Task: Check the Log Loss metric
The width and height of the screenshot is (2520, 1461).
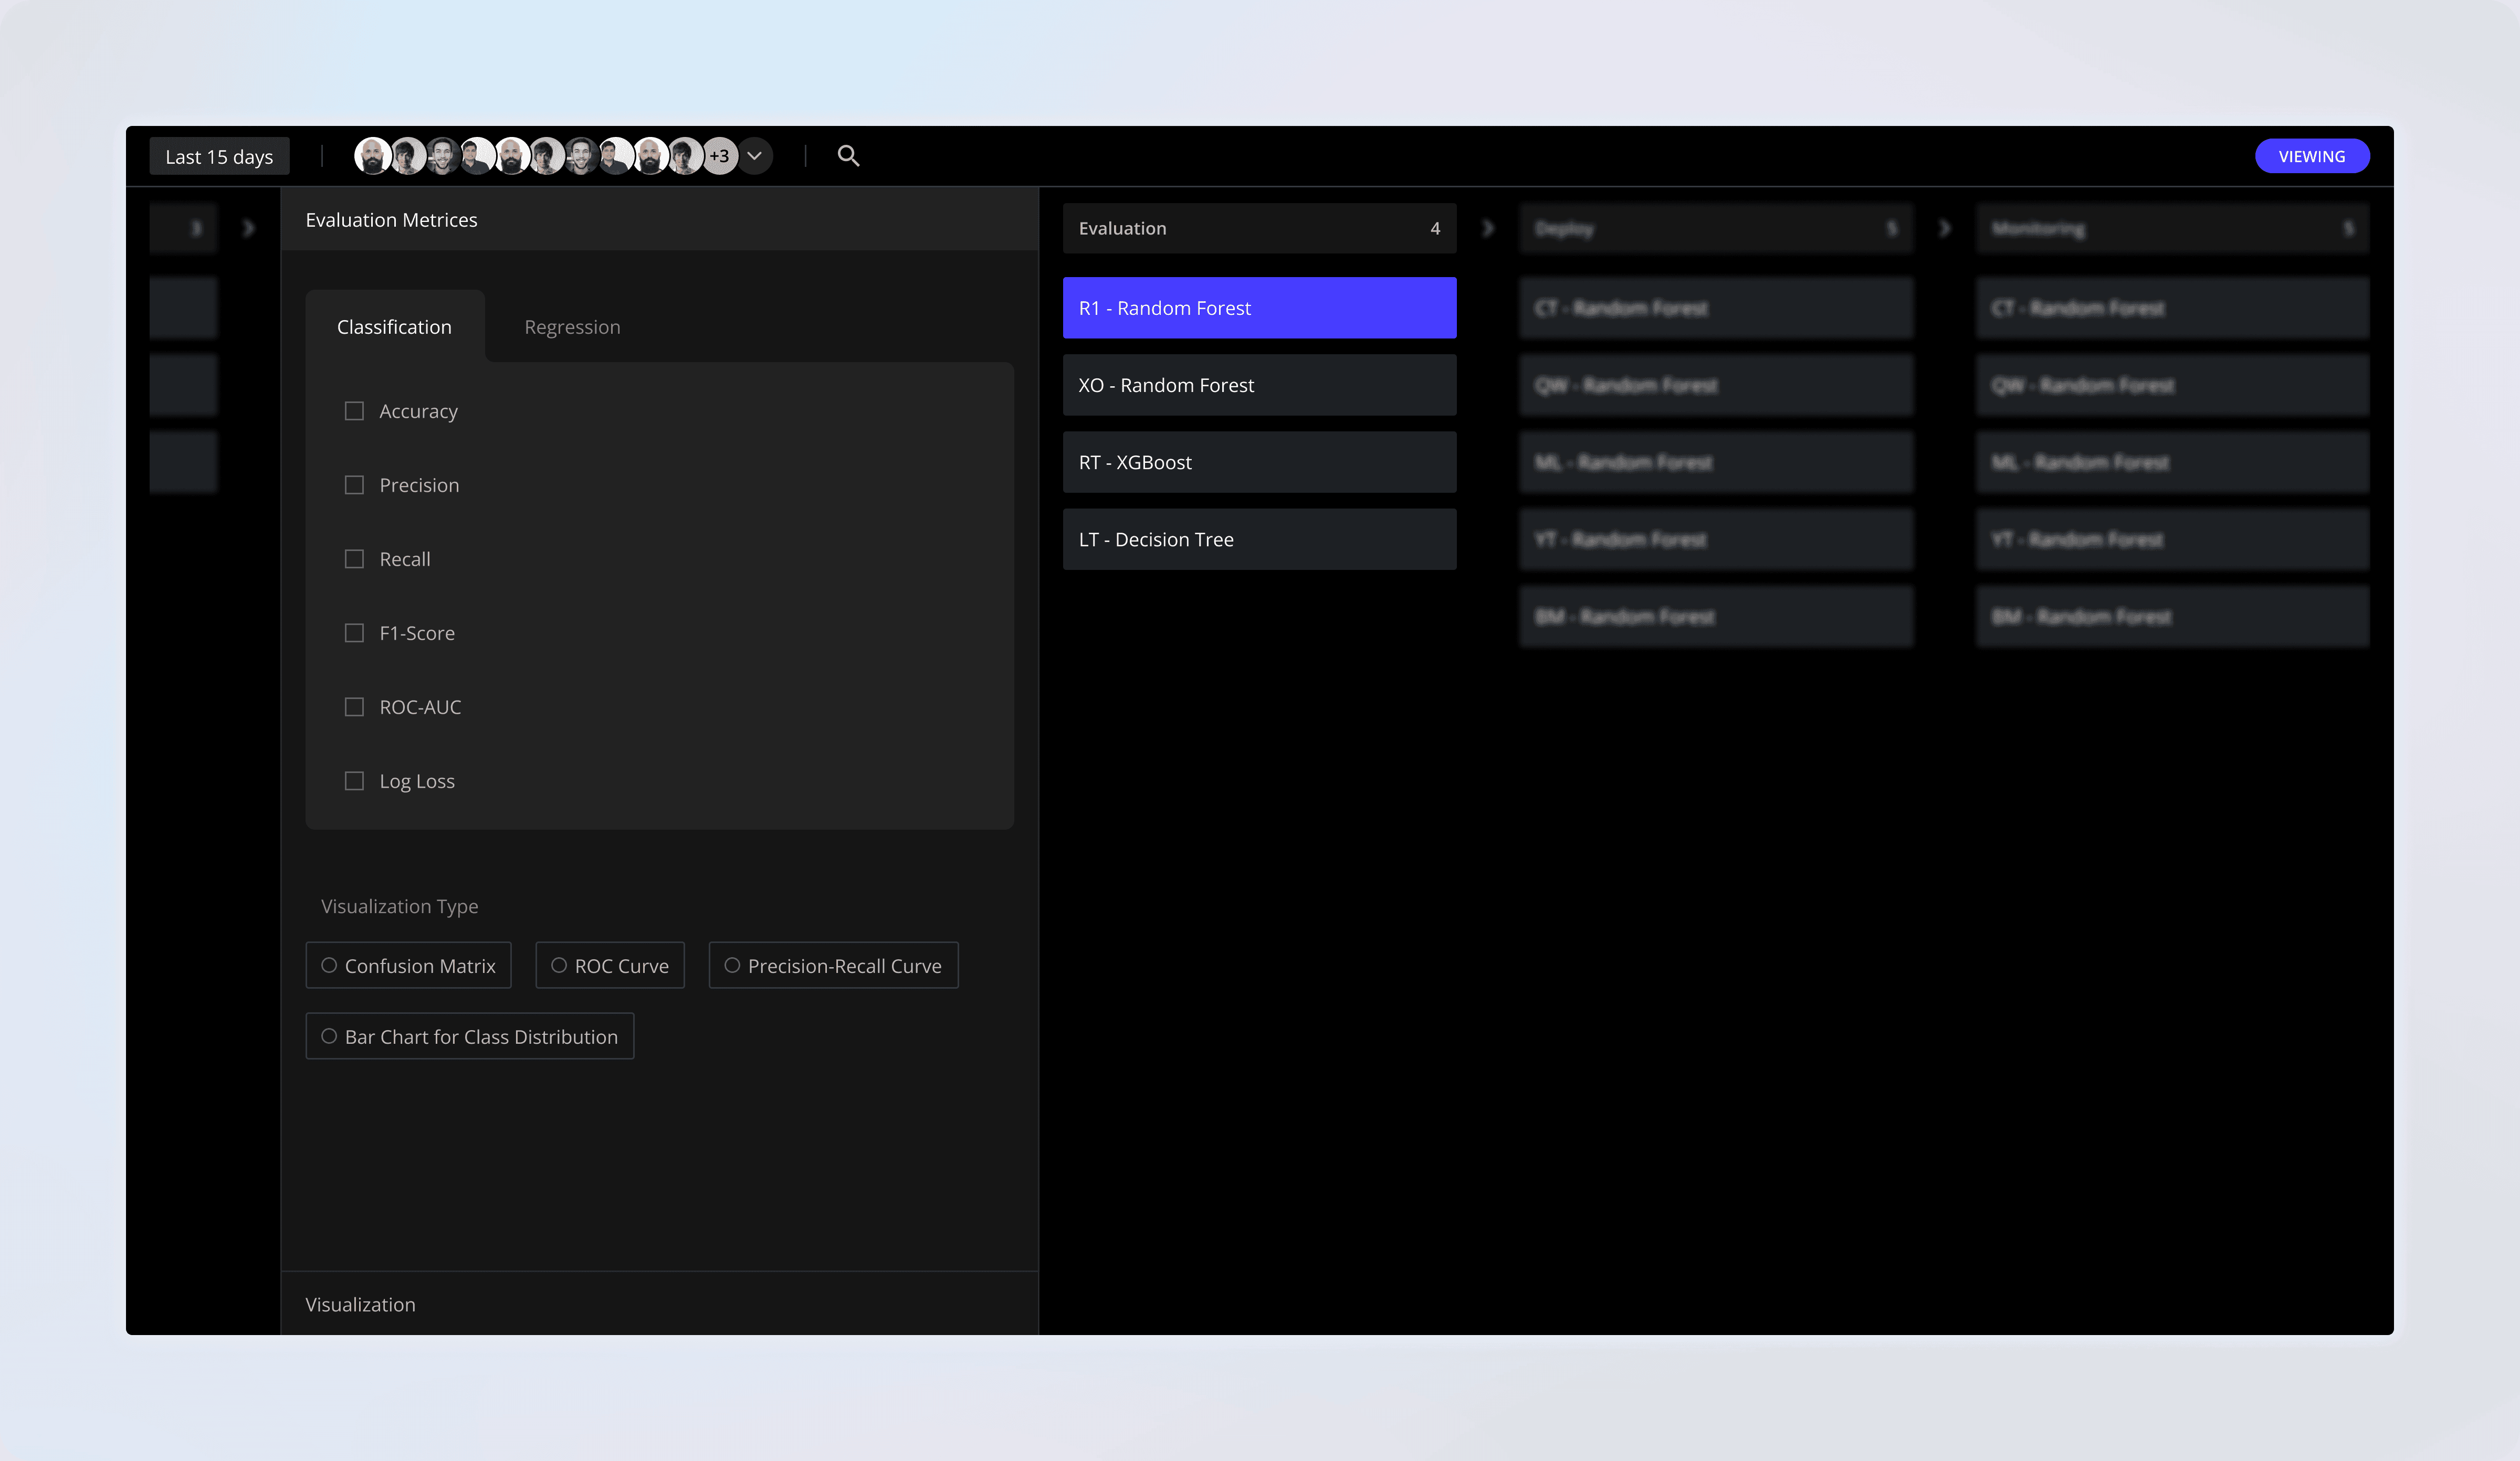Action: [354, 781]
